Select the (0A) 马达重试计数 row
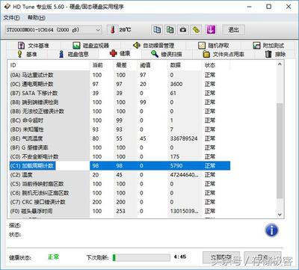This screenshot has width=299, height=270. coord(119,75)
